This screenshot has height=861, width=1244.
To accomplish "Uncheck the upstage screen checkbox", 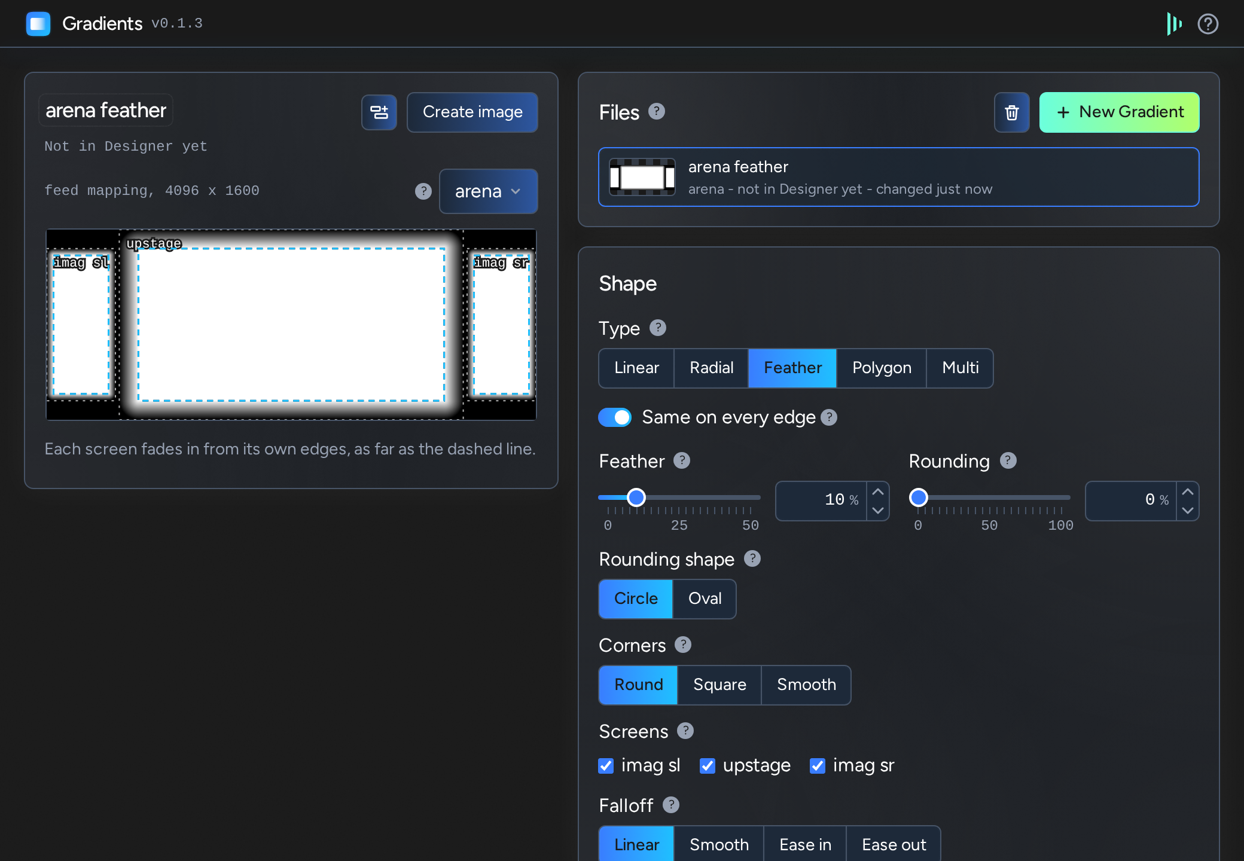I will point(708,766).
